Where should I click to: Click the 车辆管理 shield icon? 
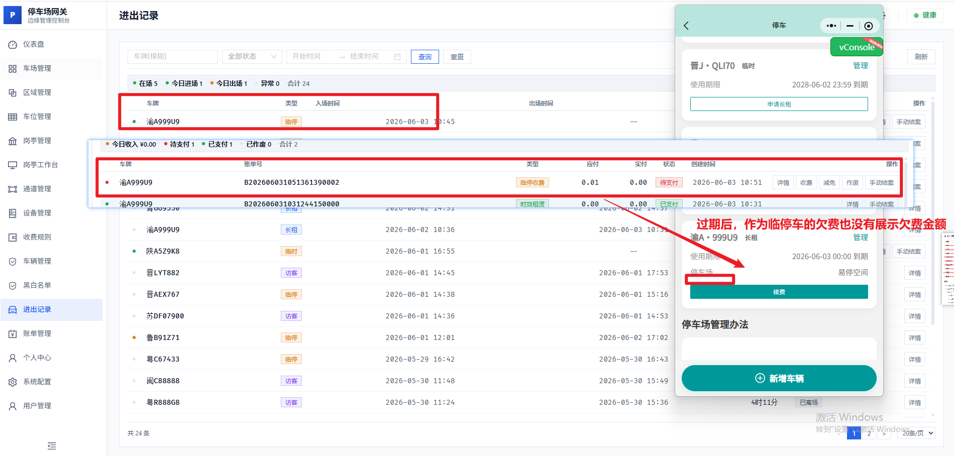[x=13, y=261]
